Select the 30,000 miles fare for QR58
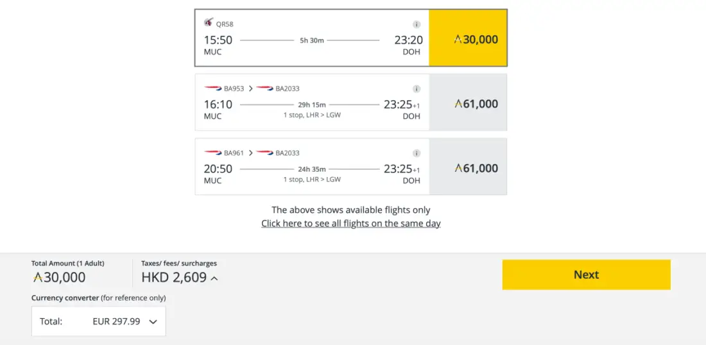This screenshot has height=345, width=706. pyautogui.click(x=468, y=38)
